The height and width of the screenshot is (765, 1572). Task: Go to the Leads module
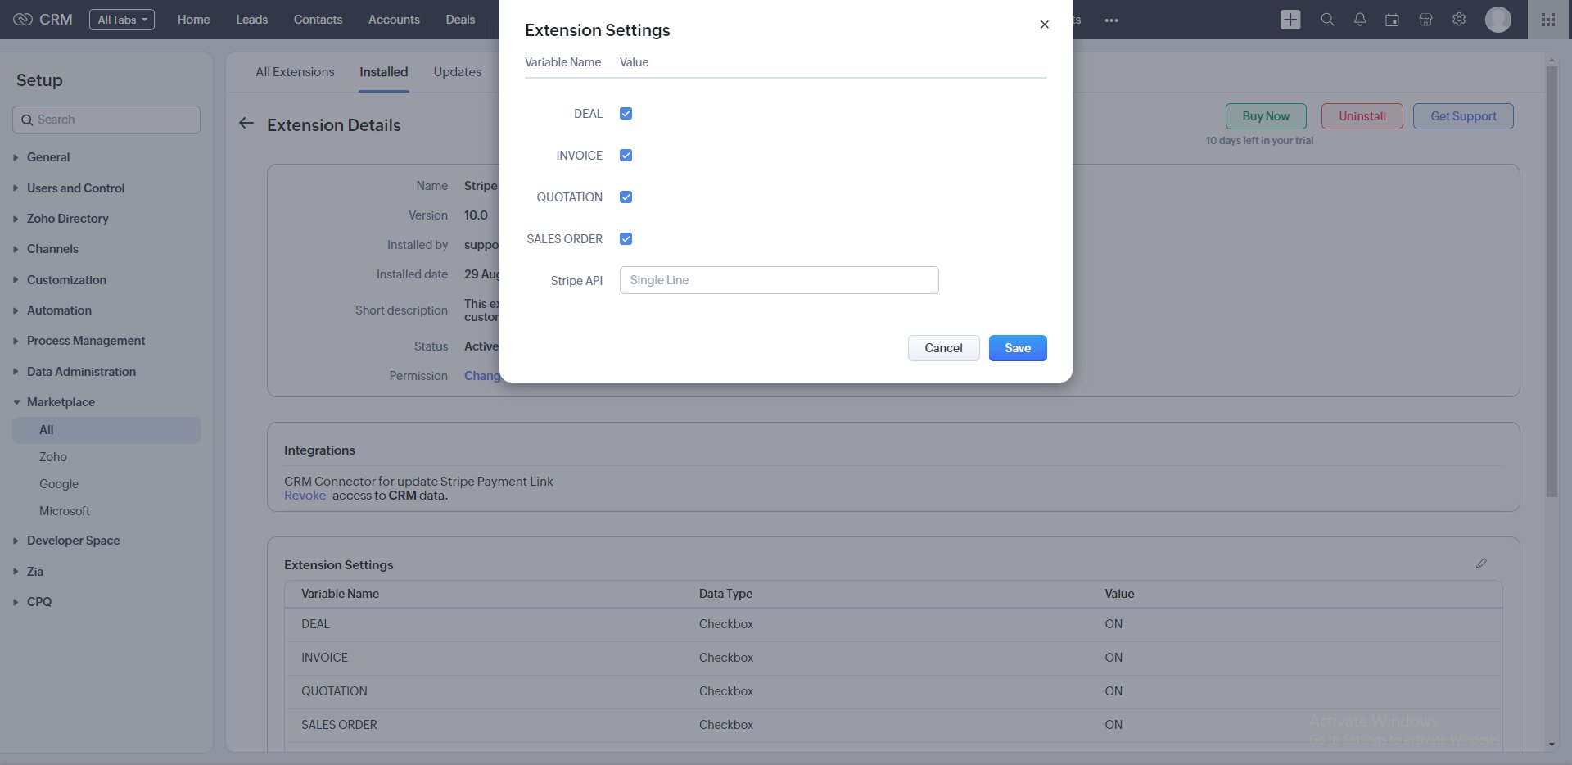point(252,20)
